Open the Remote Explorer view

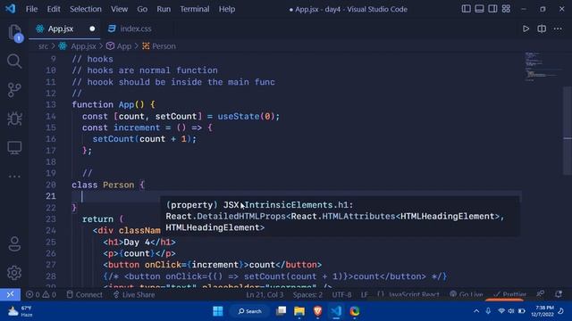tap(14, 147)
